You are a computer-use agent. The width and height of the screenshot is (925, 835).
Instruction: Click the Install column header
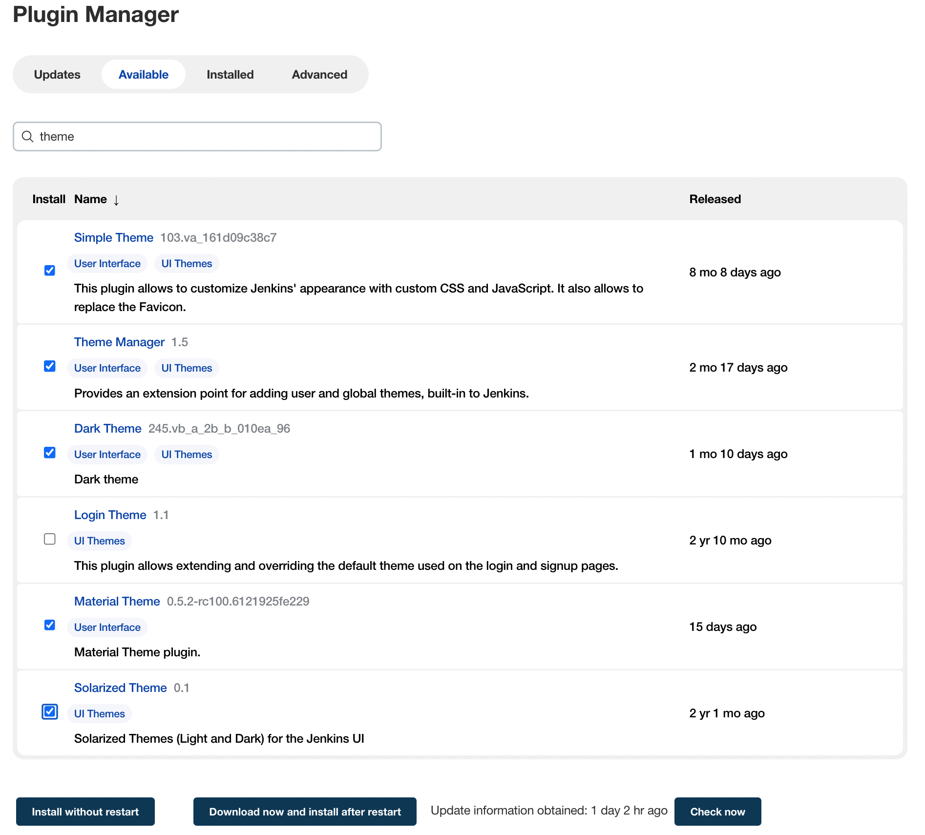pos(49,199)
